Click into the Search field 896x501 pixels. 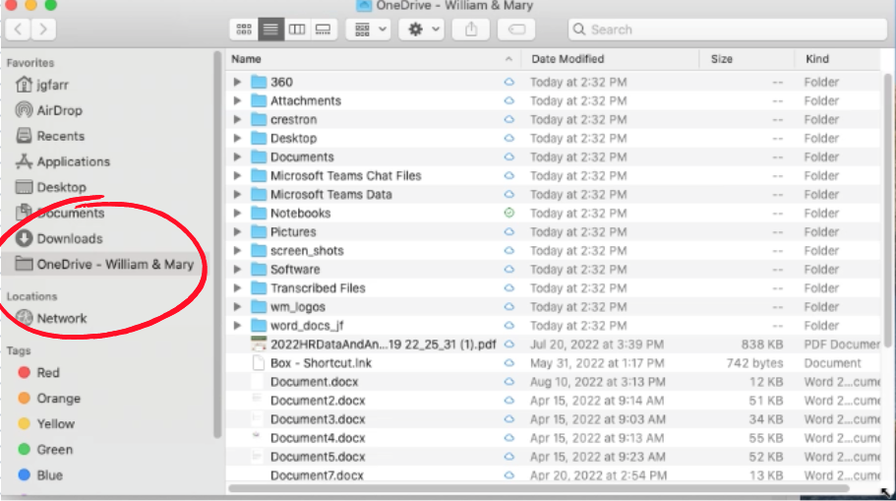point(727,30)
